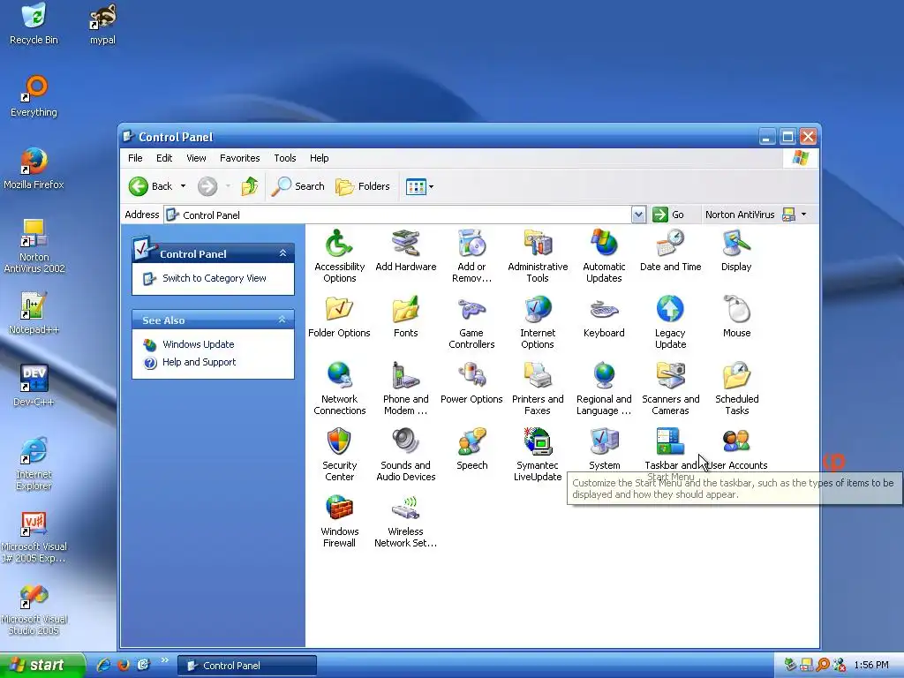Open Norton AntiVirus toolbar dropdown arrow
The image size is (904, 678).
tap(803, 215)
